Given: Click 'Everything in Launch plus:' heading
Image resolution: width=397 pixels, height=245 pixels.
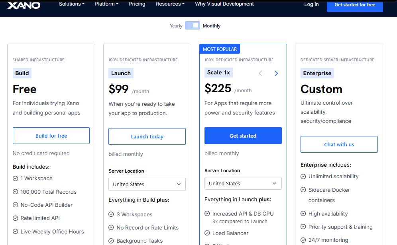Looking at the screenshot, I should pos(238,200).
